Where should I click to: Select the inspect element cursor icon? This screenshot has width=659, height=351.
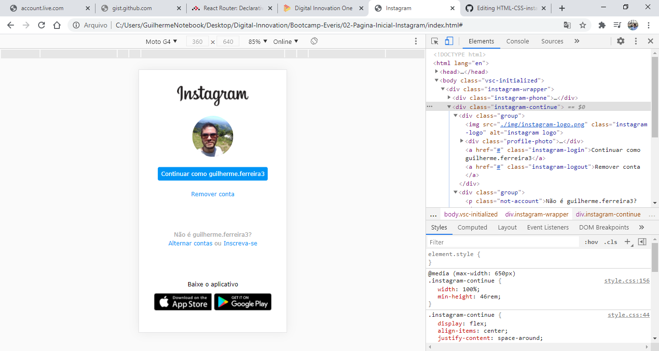click(435, 41)
